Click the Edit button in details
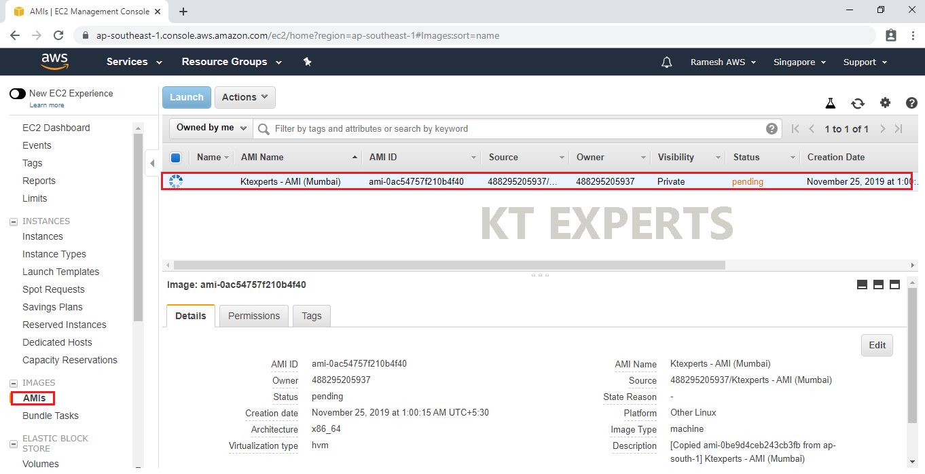925x474 pixels. click(x=877, y=345)
